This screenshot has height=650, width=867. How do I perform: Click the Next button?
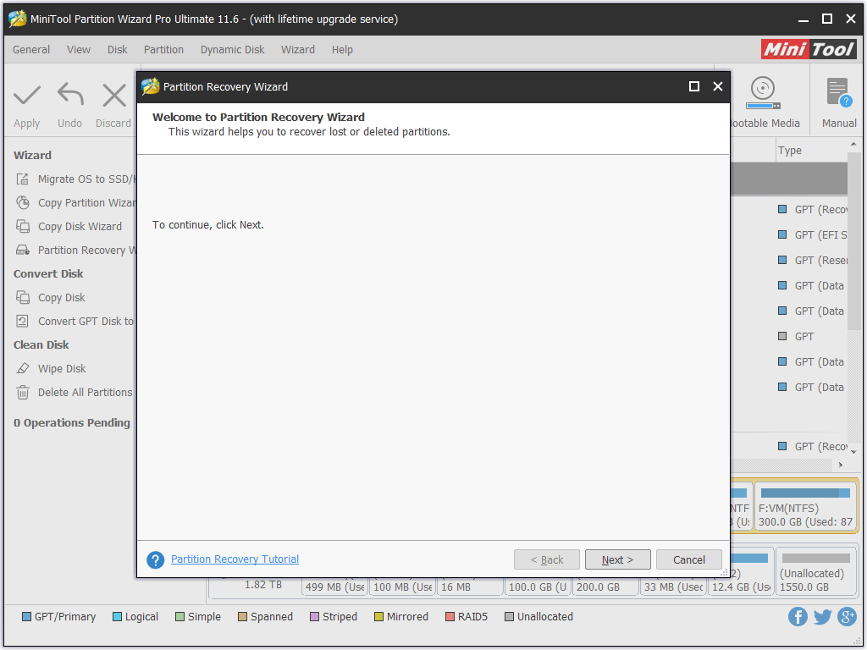coord(617,560)
